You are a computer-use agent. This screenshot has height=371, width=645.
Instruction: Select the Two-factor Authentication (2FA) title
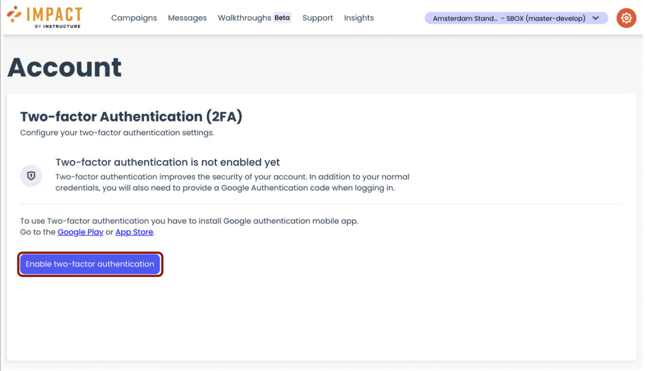coord(131,117)
